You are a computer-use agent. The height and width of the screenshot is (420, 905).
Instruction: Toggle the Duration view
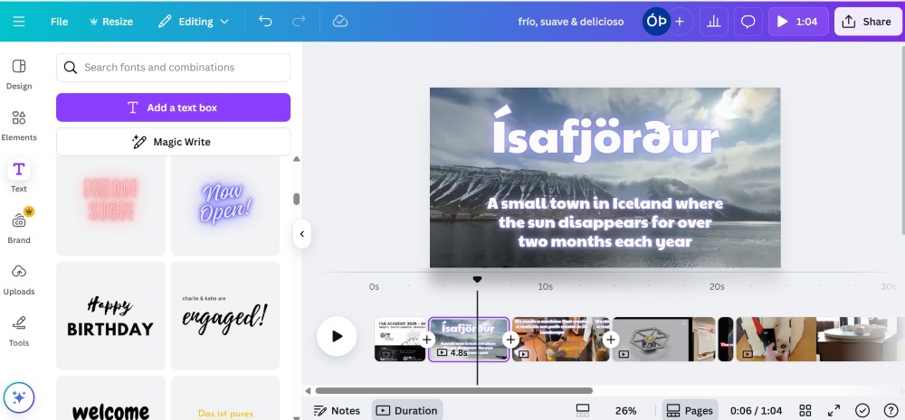(407, 411)
